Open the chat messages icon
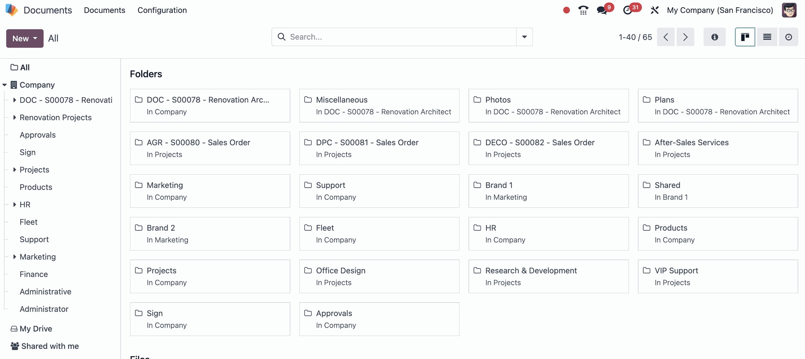Viewport: 805px width, 359px height. click(x=602, y=10)
